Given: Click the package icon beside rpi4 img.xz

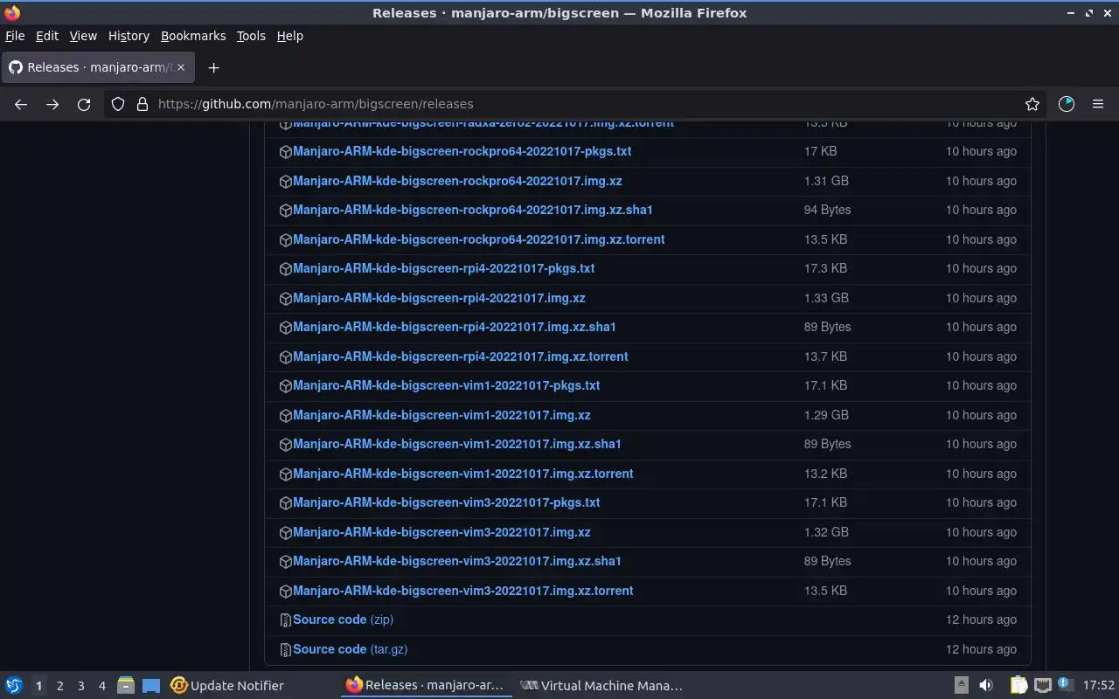Looking at the screenshot, I should click(285, 298).
